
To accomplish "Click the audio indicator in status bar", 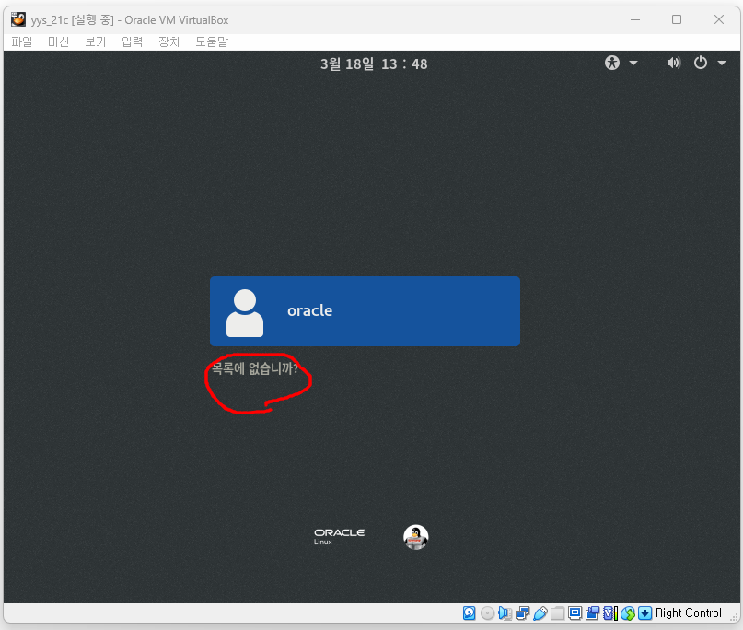I will coord(505,612).
